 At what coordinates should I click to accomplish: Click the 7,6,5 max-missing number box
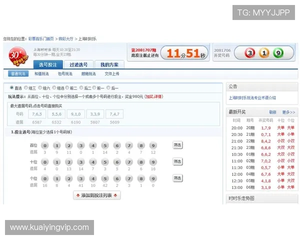click(x=37, y=114)
